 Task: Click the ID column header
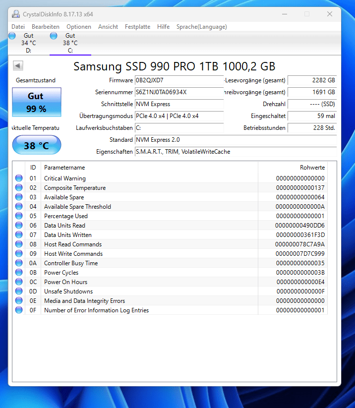pos(33,167)
